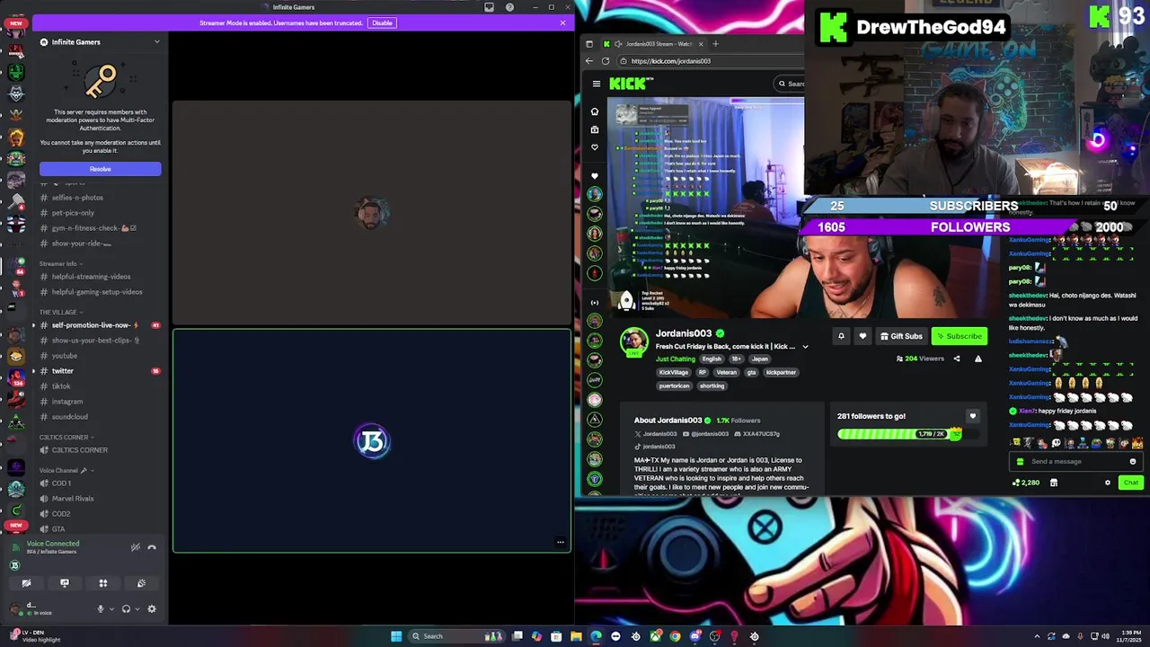The height and width of the screenshot is (647, 1150).
Task: Join the COD 1 voice channel
Action: 61,483
